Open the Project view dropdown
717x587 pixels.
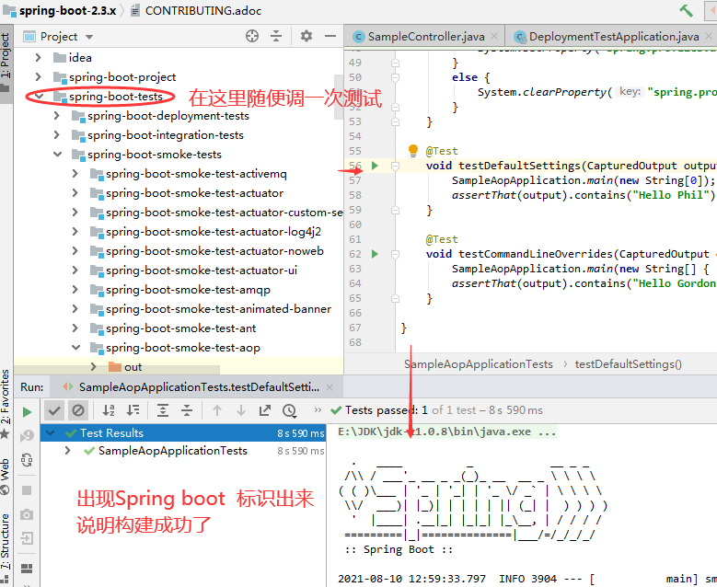[x=89, y=37]
